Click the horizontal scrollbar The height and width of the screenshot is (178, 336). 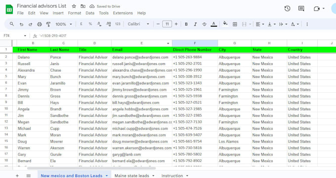click(91, 168)
